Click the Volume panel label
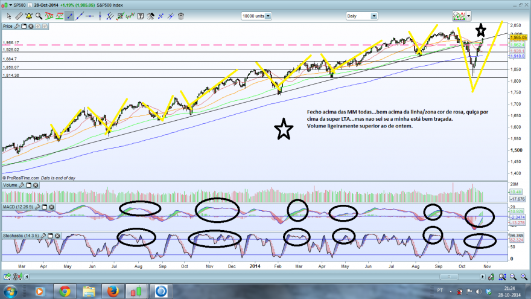Screen dimensions: 531x299 point(10,185)
